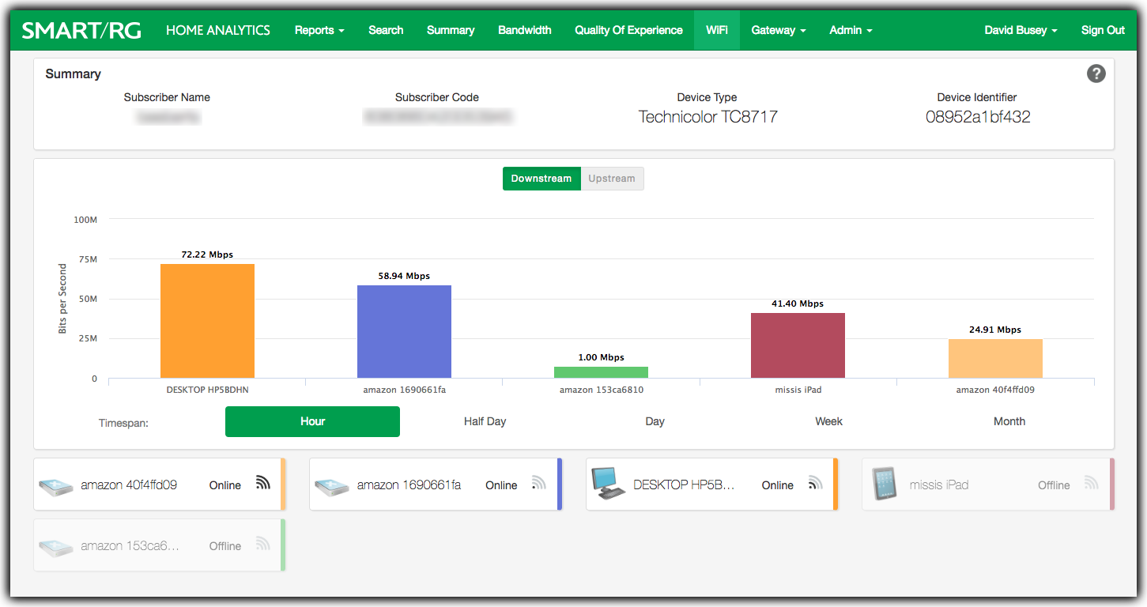The height and width of the screenshot is (607, 1147).
Task: Click the 58.94 Mbps bar label
Action: 404,276
